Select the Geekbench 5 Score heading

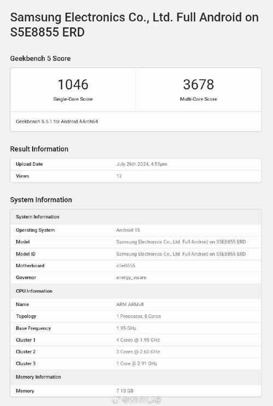[40, 59]
